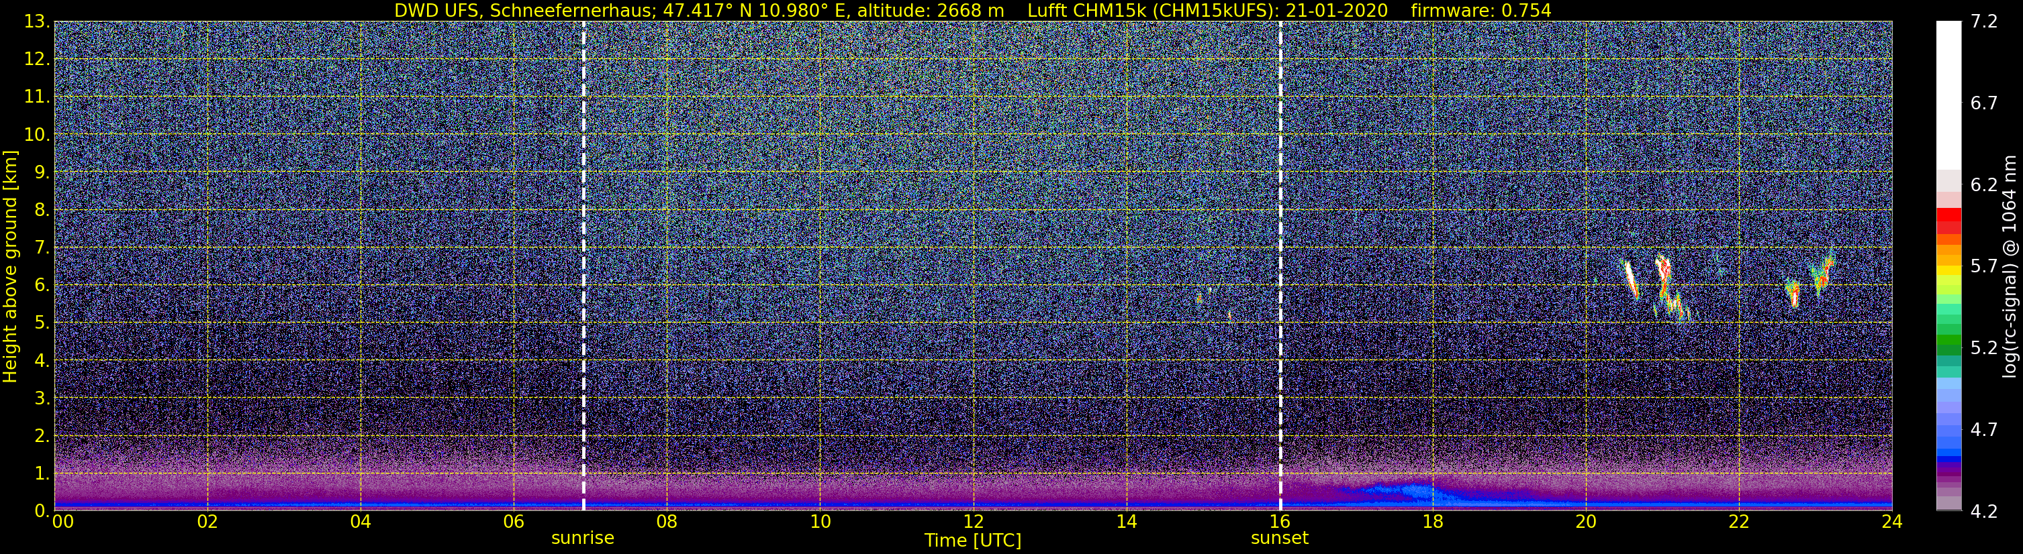The height and width of the screenshot is (554, 2023).
Task: Click the sunset label below the time axis
Action: tap(1279, 539)
